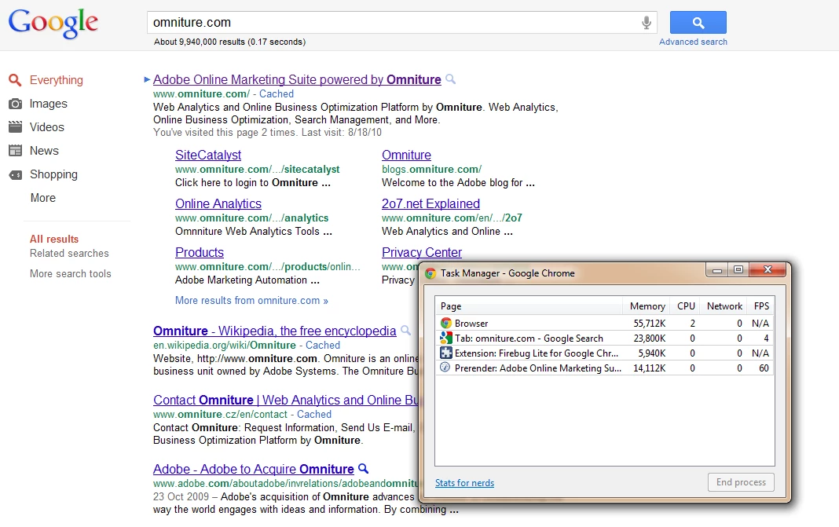Image resolution: width=839 pixels, height=527 pixels.
Task: Select Tab: omniture.com - Google Search row
Action: pos(605,339)
